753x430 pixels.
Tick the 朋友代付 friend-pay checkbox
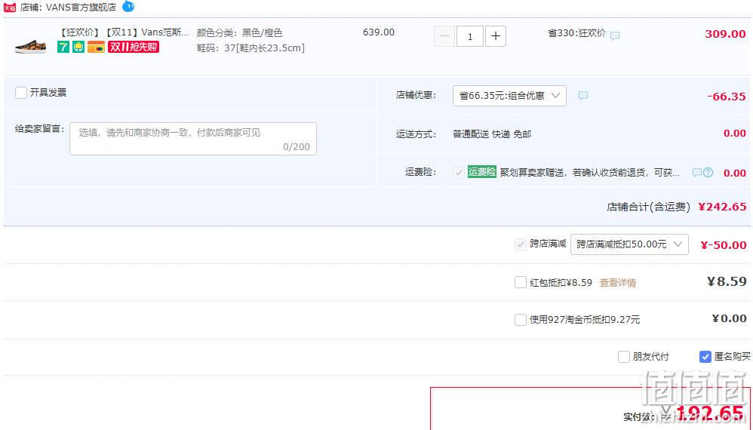point(624,357)
